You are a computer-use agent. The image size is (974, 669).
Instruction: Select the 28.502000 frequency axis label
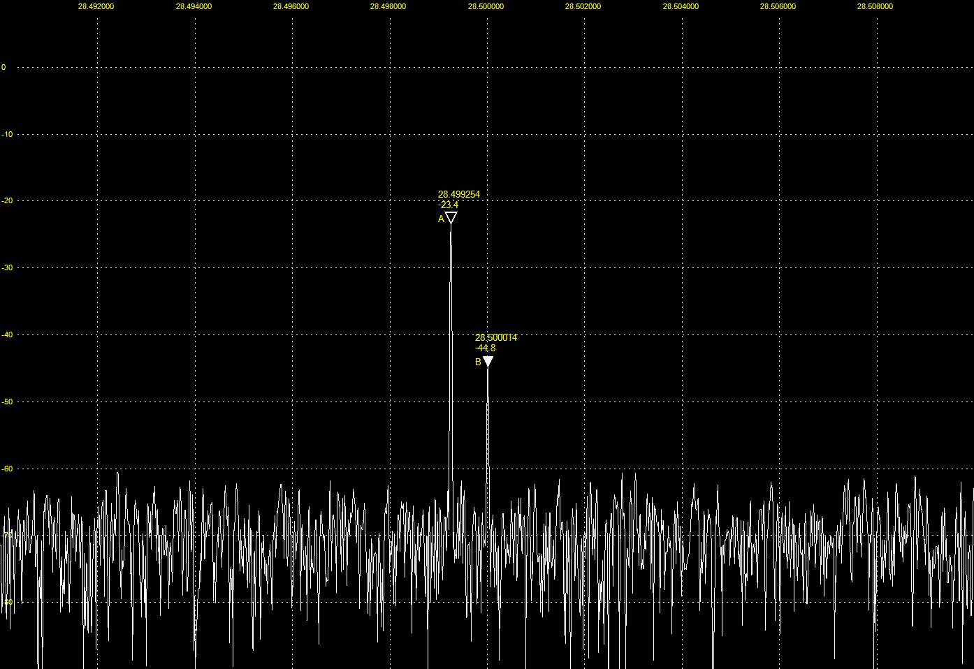(583, 6)
